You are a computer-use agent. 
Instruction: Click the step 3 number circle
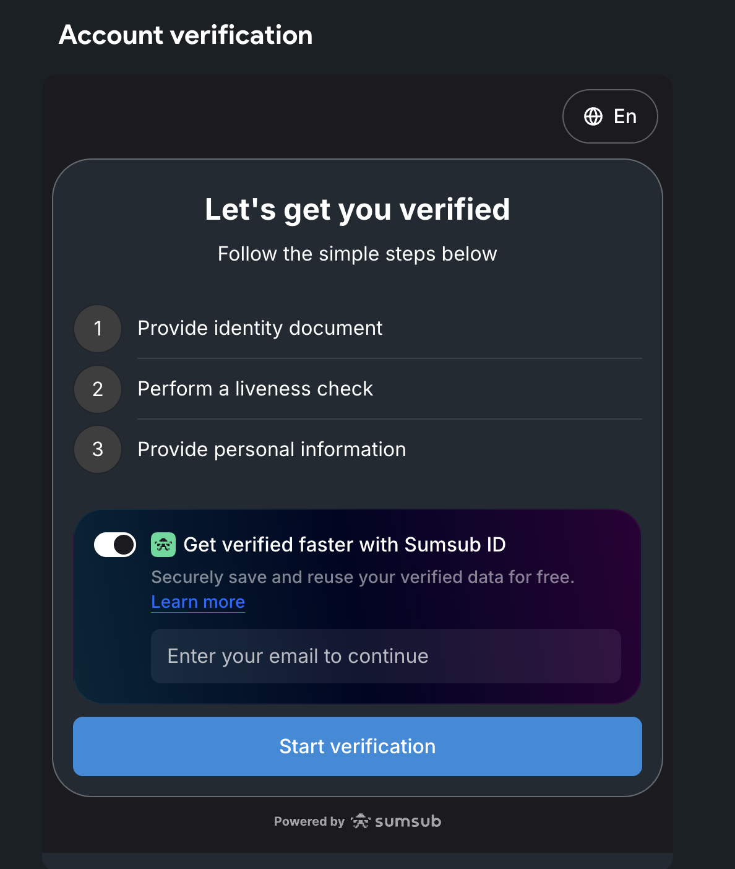coord(98,449)
